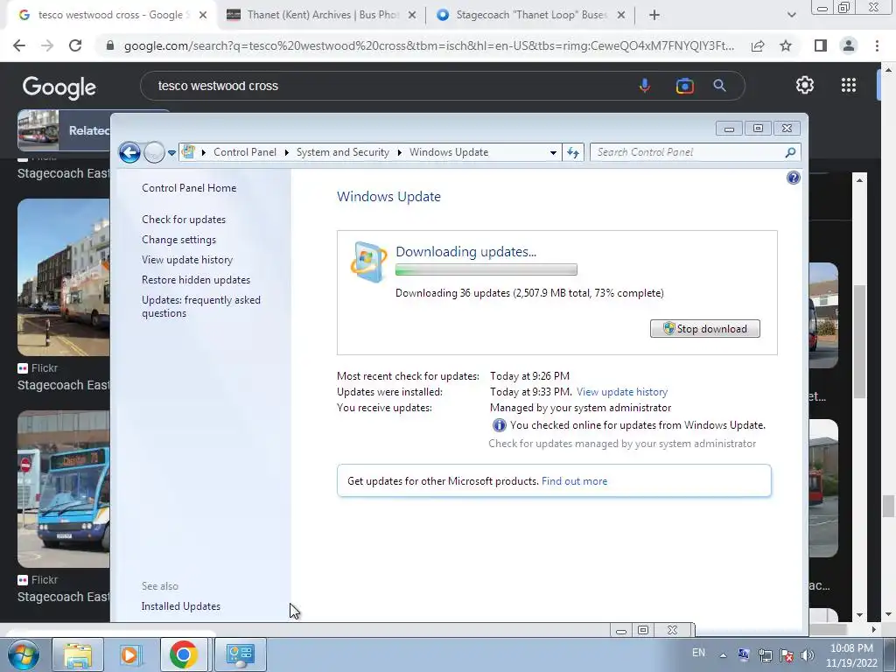Reload the Google page
The height and width of the screenshot is (672, 896).
tap(75, 45)
